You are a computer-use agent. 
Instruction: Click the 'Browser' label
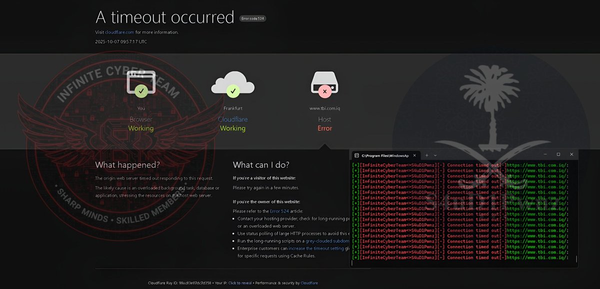tap(141, 119)
